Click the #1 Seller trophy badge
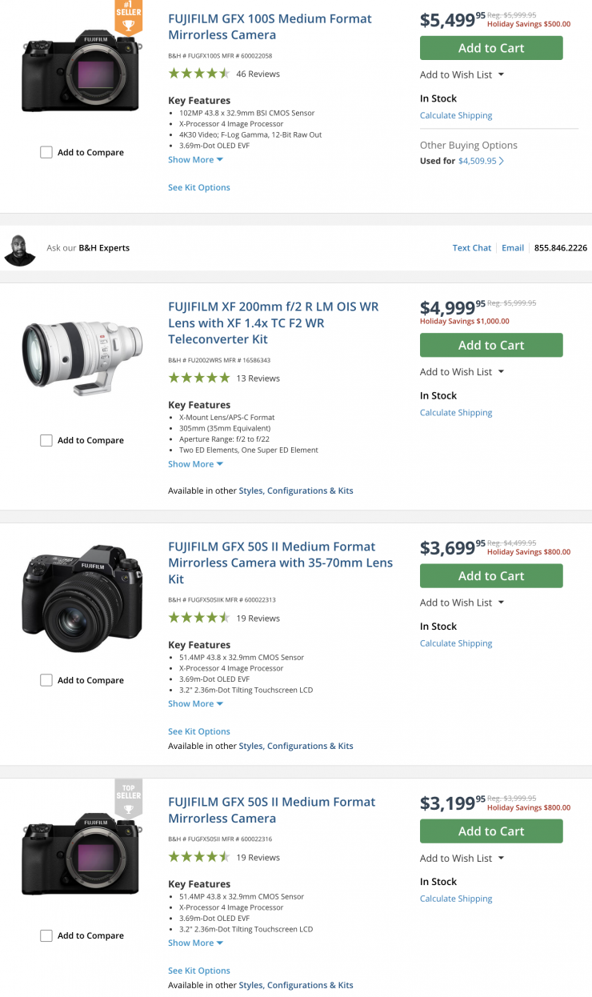This screenshot has width=592, height=997. click(128, 17)
